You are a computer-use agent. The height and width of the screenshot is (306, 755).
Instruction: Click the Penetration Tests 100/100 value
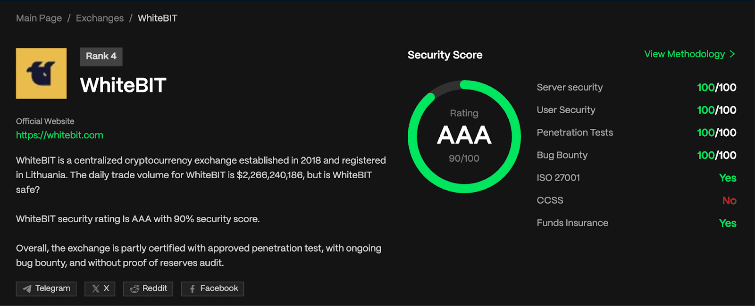[716, 132]
